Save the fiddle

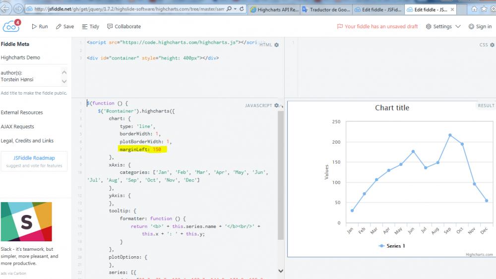65,27
